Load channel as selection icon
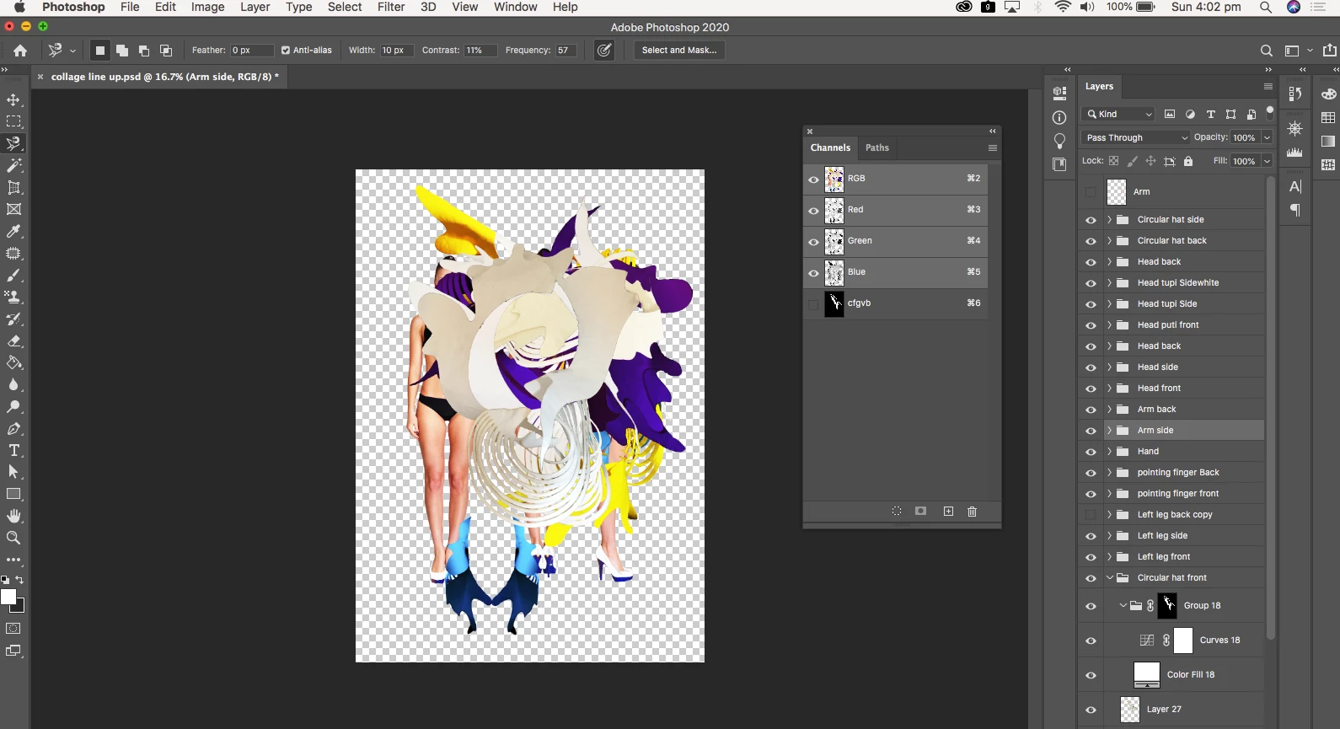Image resolution: width=1340 pixels, height=729 pixels. tap(897, 512)
